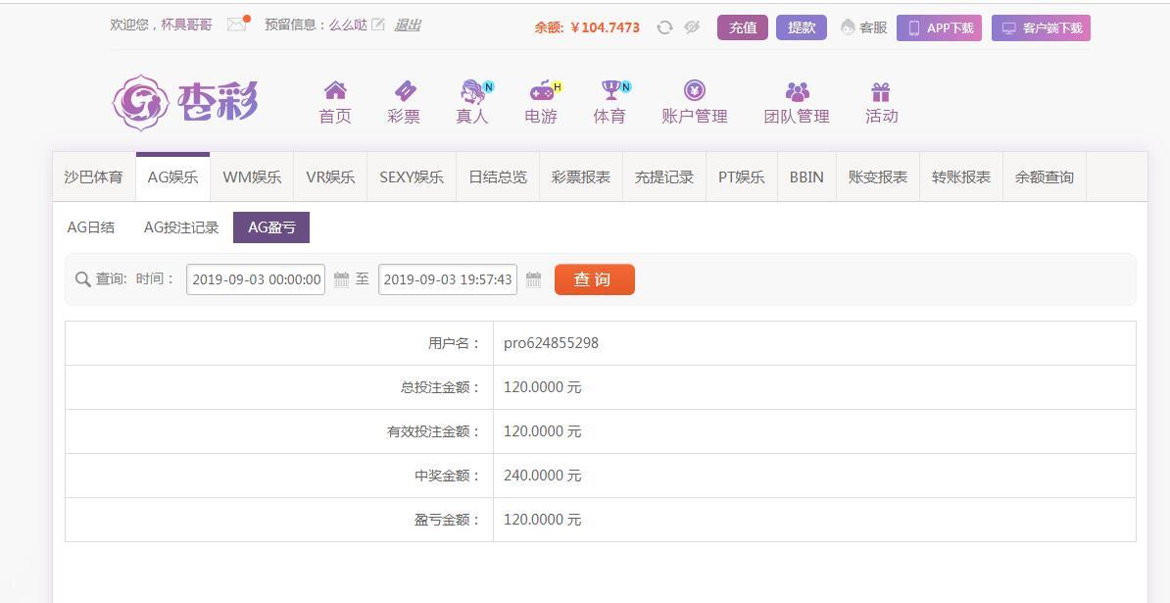Open calendar picker for end time
The height and width of the screenshot is (603, 1170).
(x=533, y=279)
